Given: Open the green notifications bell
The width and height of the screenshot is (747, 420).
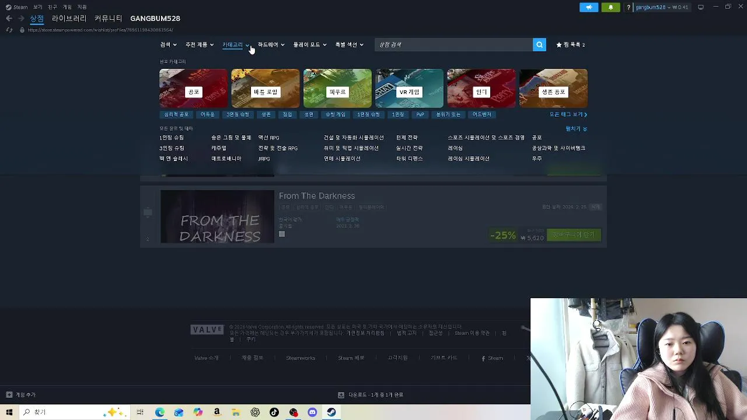Looking at the screenshot, I should (x=610, y=7).
